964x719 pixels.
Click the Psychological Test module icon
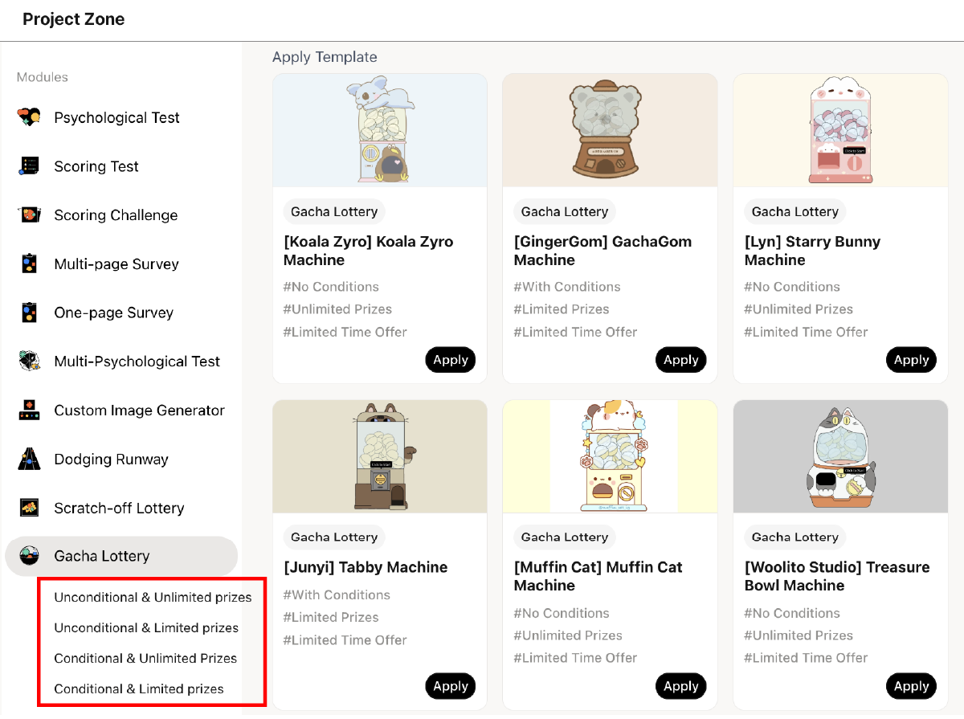point(29,117)
